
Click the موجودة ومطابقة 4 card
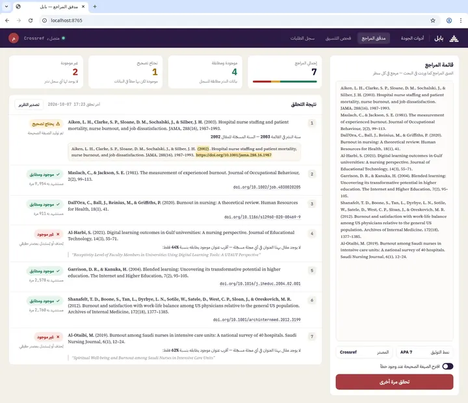205,72
